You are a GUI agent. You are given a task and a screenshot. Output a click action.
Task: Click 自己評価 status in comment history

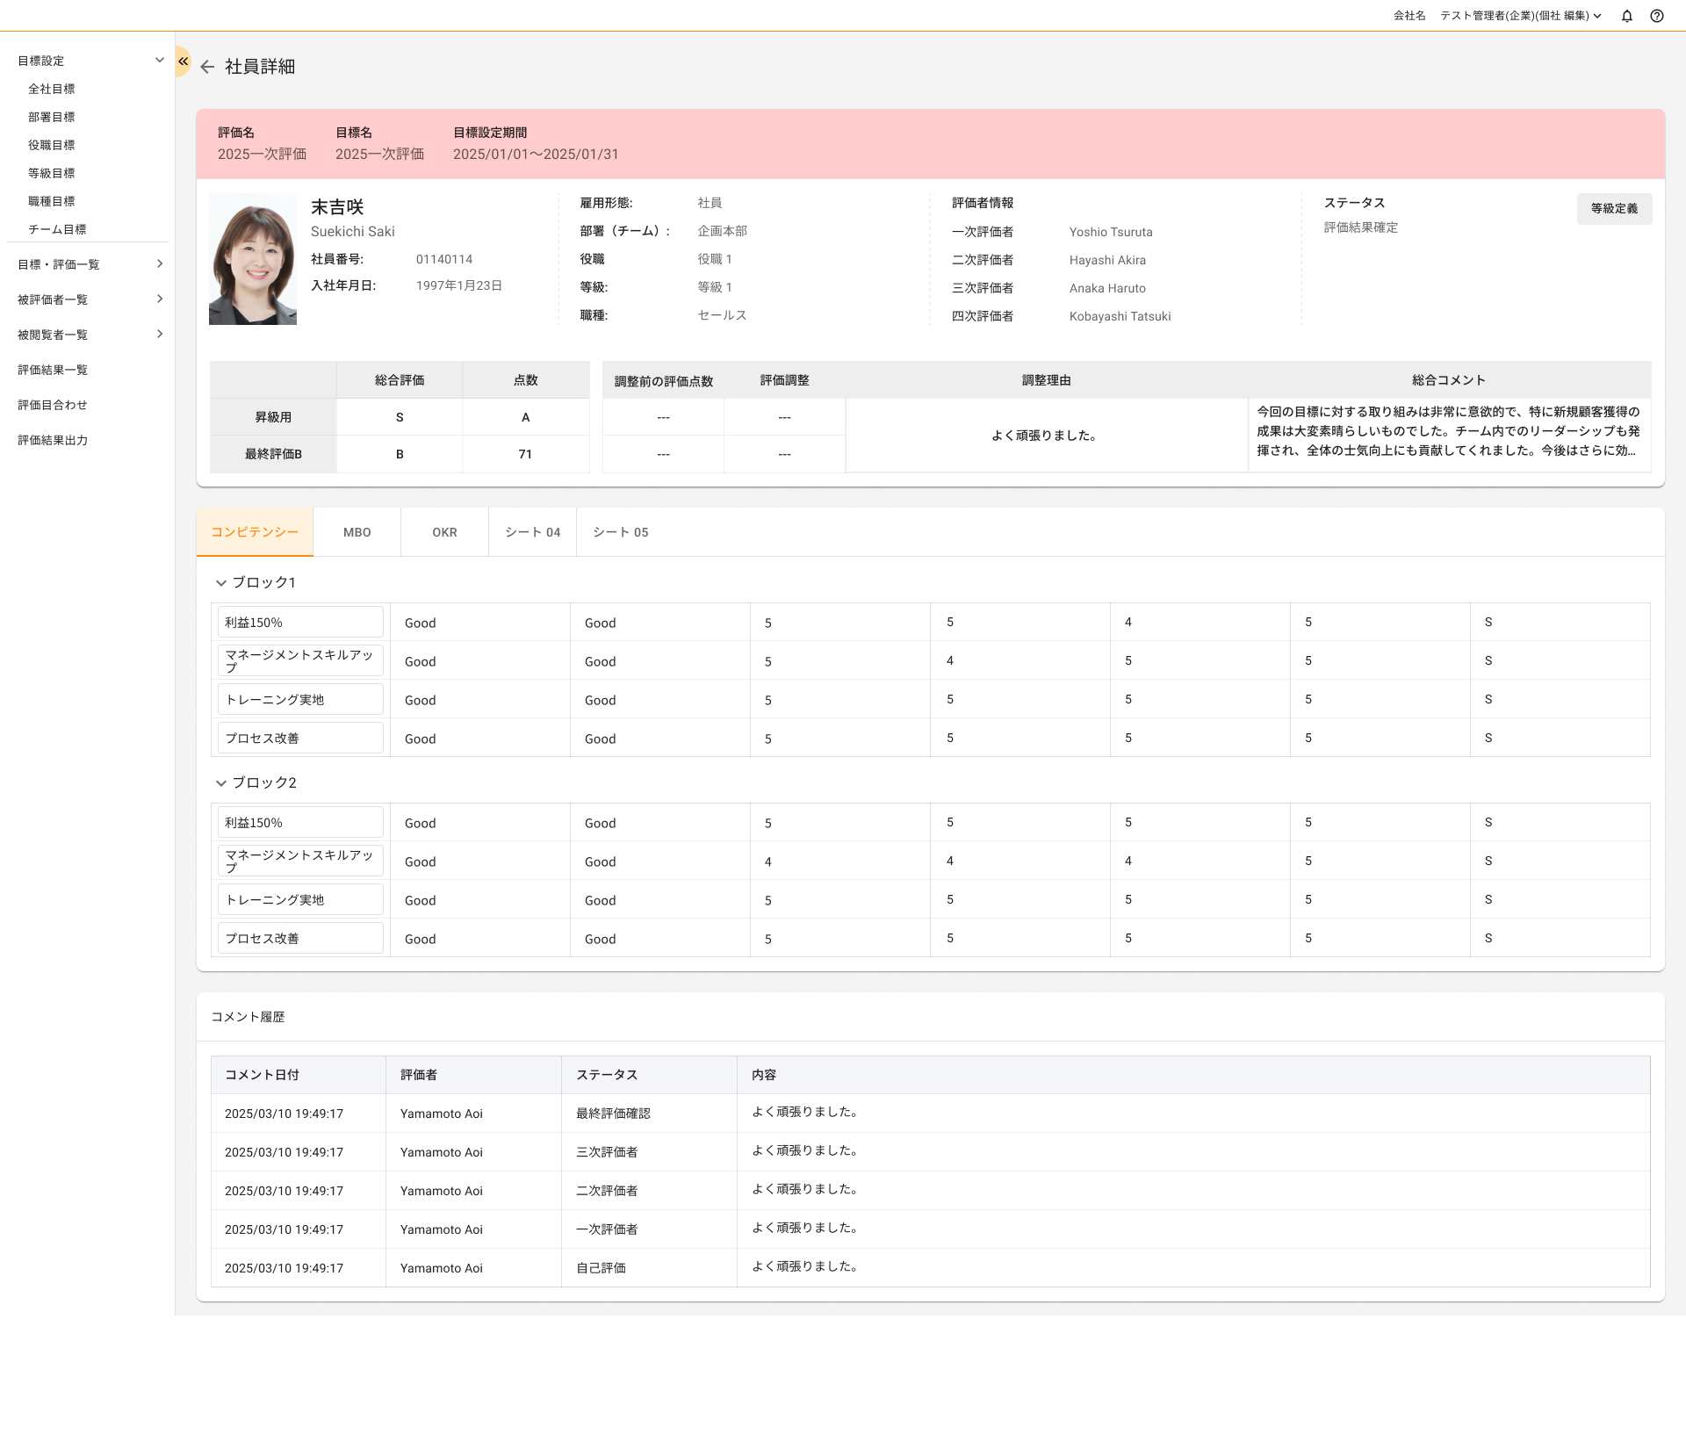[601, 1268]
